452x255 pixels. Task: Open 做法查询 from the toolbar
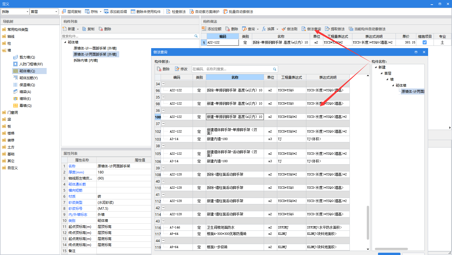click(311, 29)
